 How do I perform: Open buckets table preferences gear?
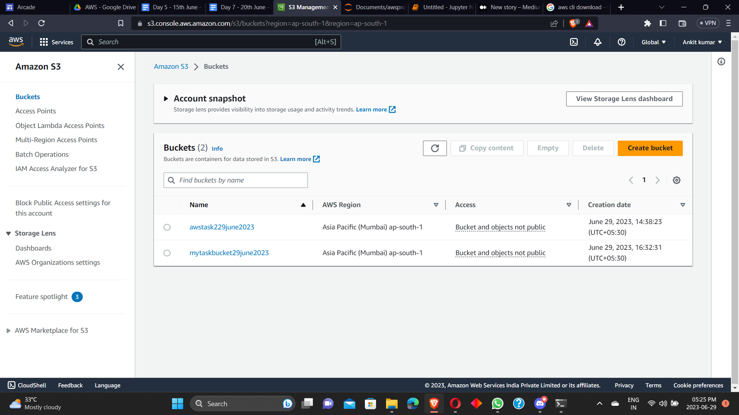tap(677, 180)
